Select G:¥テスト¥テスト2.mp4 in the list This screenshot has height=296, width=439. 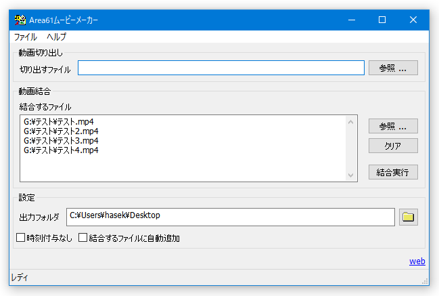coord(61,131)
